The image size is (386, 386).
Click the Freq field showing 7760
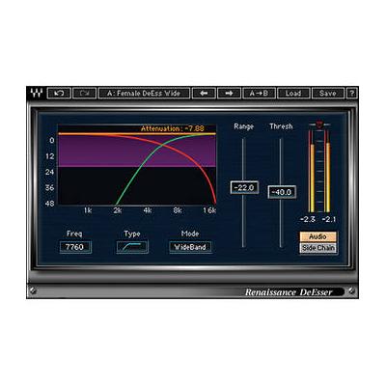(x=75, y=247)
